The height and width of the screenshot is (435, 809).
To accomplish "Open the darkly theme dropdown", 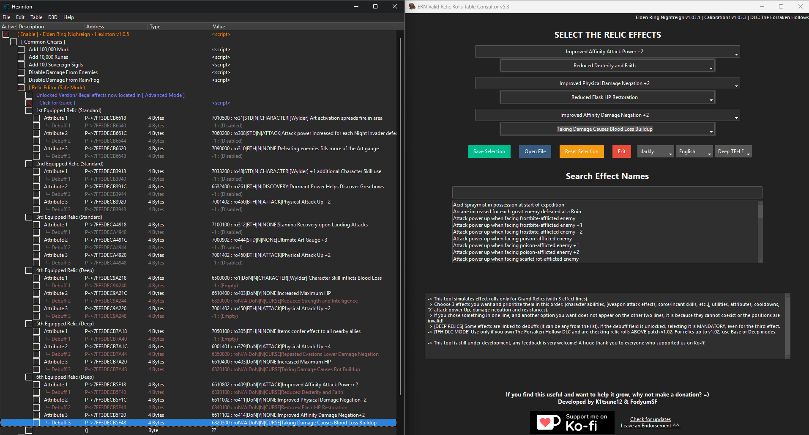I will tap(655, 151).
